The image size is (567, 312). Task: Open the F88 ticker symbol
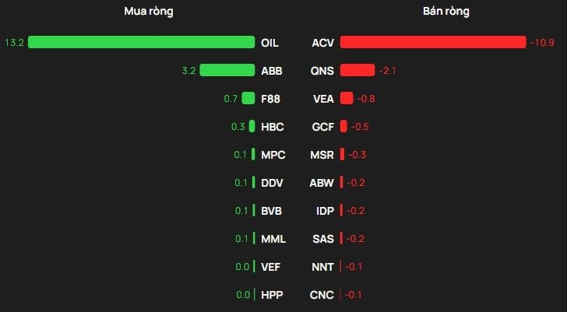(x=270, y=99)
